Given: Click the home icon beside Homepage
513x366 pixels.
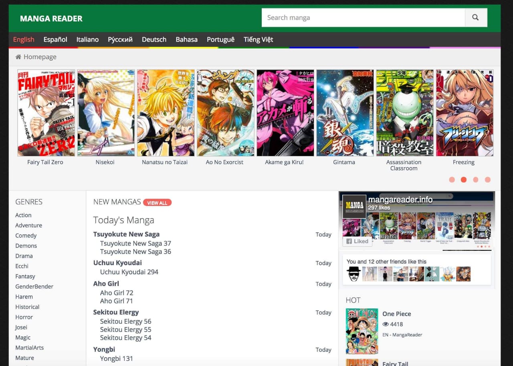Looking at the screenshot, I should [x=18, y=57].
